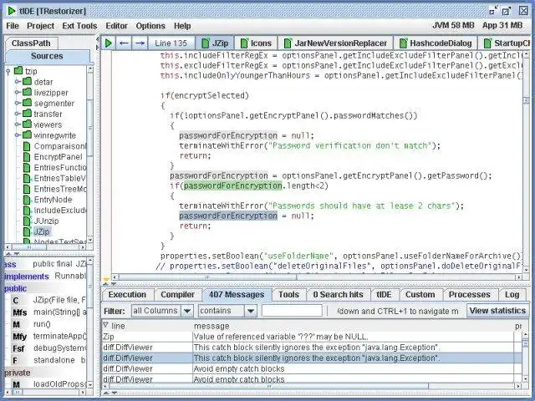Screen dimensions: 535x401
Task: Open the Log tab
Action: pos(512,294)
